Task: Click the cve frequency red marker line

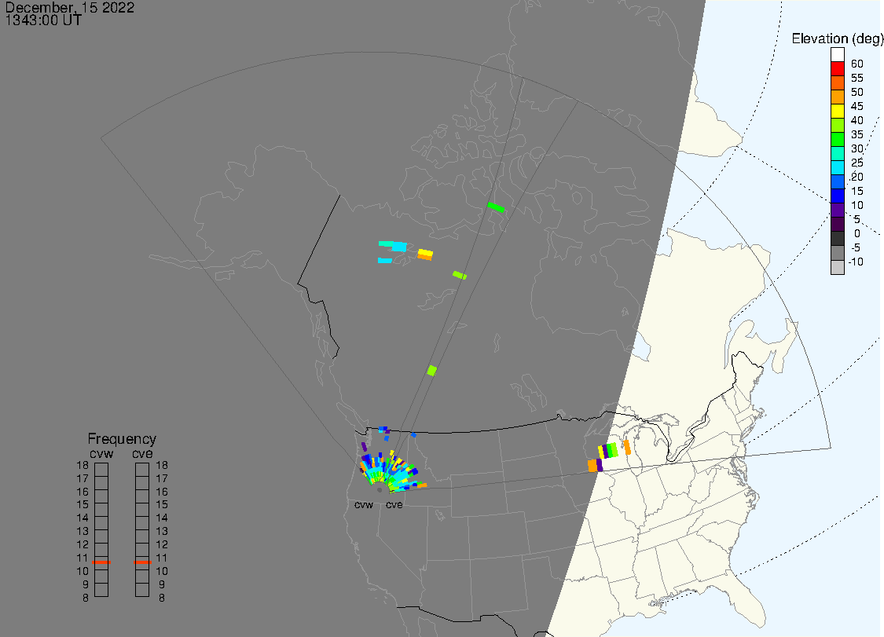Action: [x=142, y=562]
